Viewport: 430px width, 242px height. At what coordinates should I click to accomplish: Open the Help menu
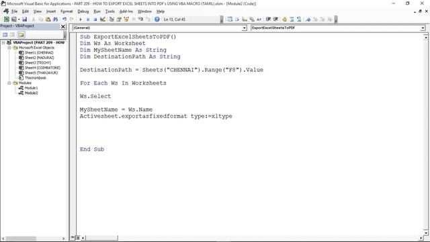click(x=161, y=11)
